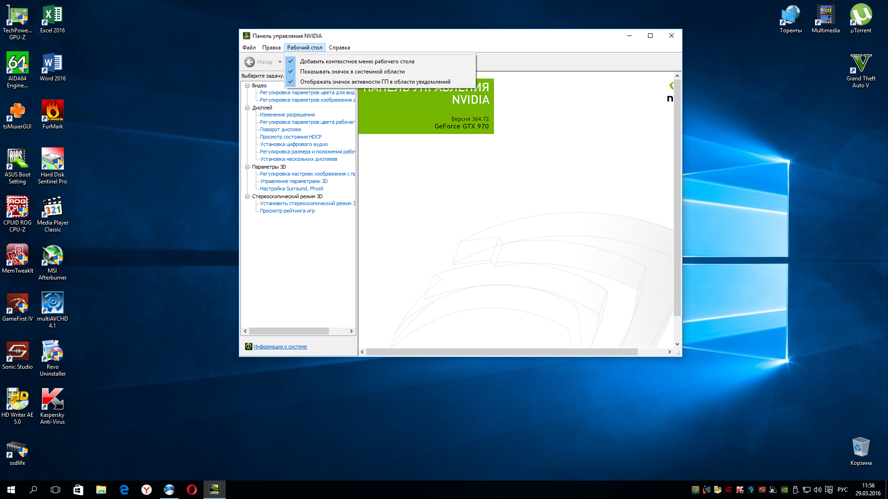
Task: Toggle GPU activity icon in notification area
Action: pos(375,82)
